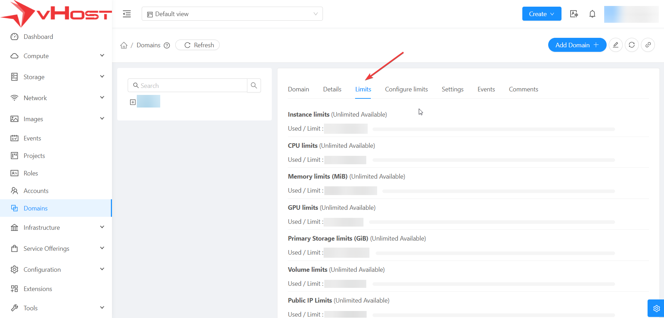Click the search magnifier button
Screen dimensions: 664x318
pyautogui.click(x=254, y=85)
